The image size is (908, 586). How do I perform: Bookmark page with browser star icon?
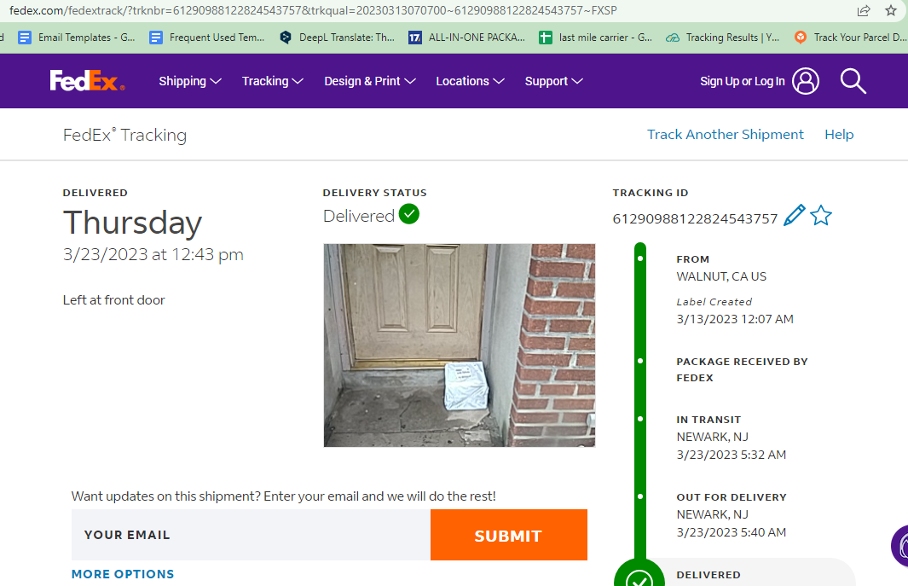[x=891, y=10]
